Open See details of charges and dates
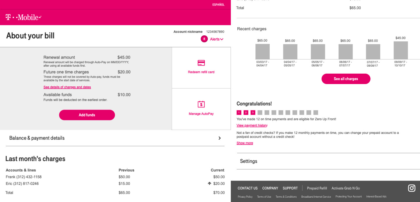This screenshot has width=420, height=202. tap(67, 87)
